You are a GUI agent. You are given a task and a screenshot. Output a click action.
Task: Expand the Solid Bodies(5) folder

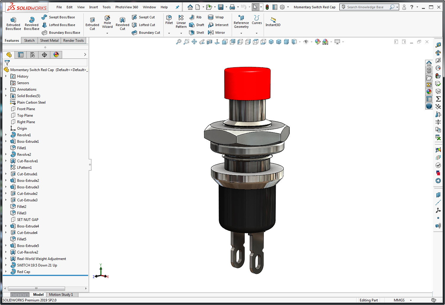[x=6, y=96]
